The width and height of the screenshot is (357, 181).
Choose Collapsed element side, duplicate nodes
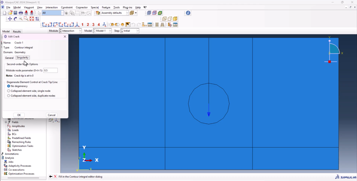9,96
